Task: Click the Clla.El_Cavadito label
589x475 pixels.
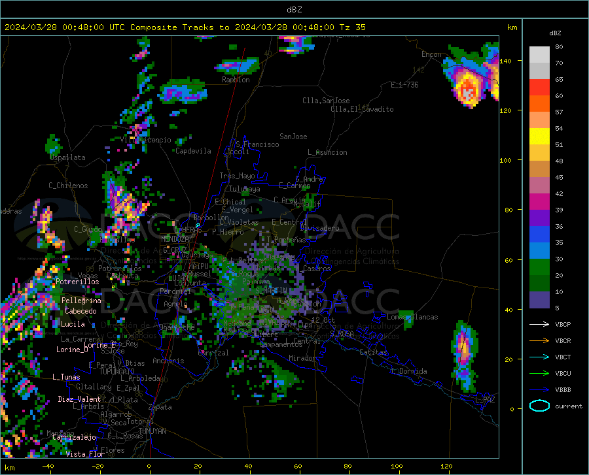Action: click(362, 109)
